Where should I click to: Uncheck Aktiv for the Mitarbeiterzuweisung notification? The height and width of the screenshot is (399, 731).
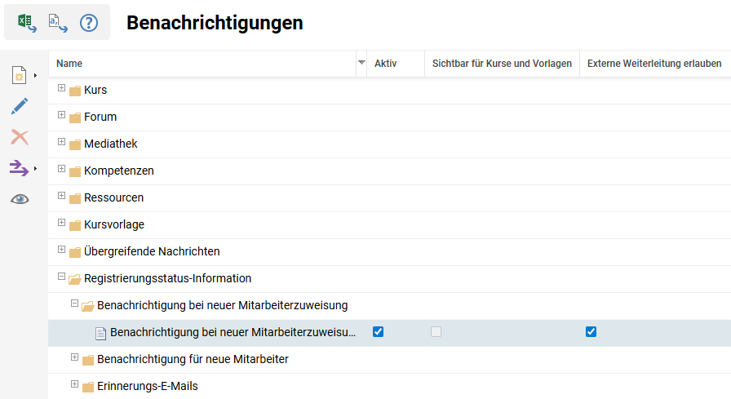(x=378, y=332)
